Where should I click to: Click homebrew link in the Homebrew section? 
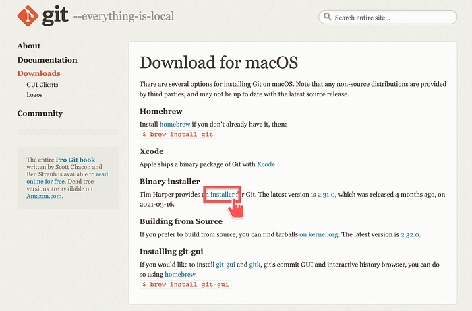pos(175,125)
